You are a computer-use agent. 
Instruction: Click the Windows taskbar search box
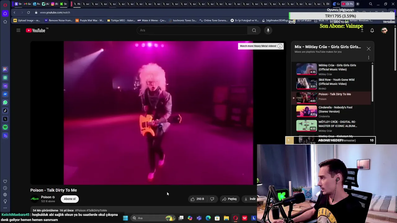153,218
